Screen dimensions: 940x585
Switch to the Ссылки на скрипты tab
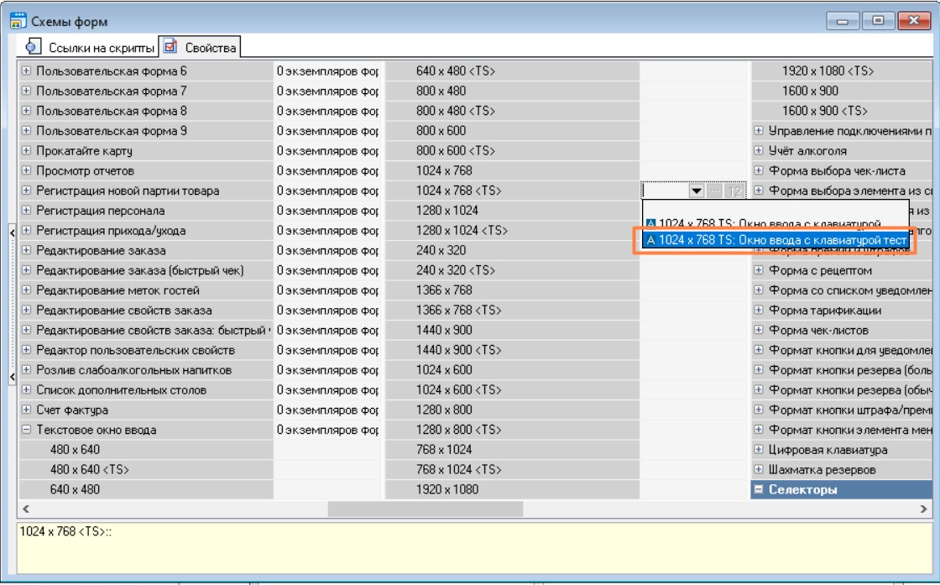click(87, 46)
